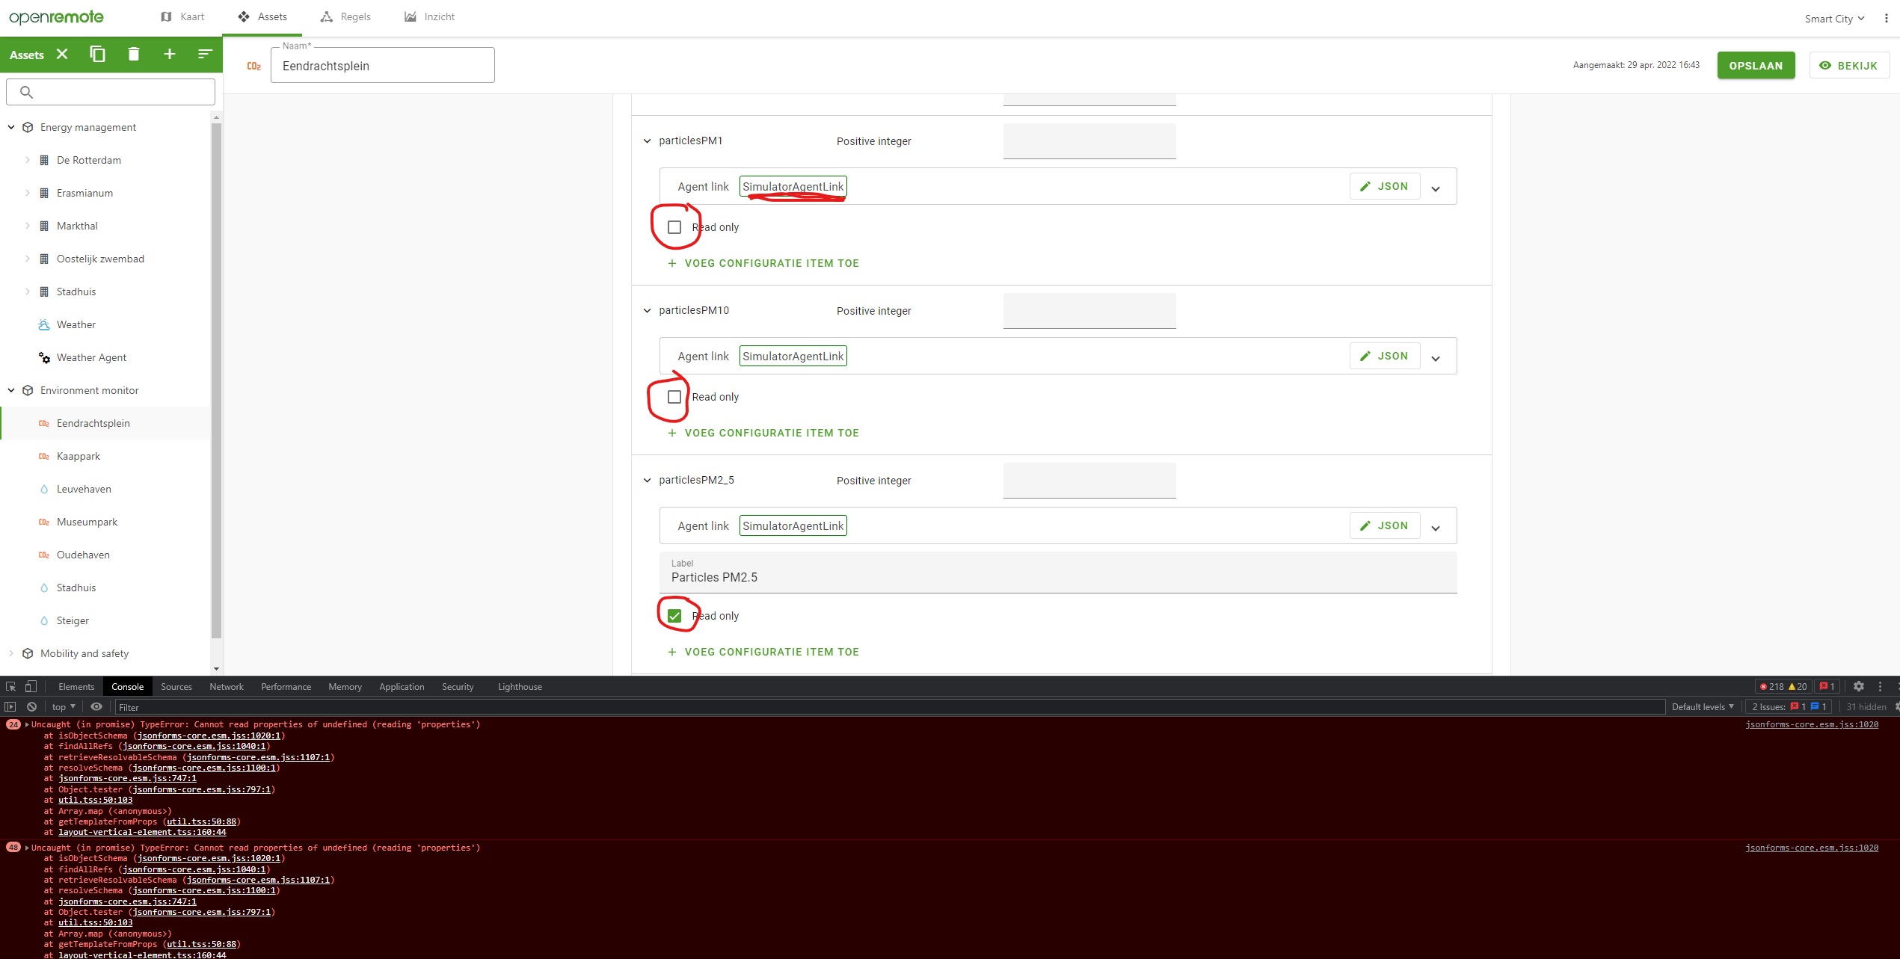Click the copy asset icon in Assets header

(97, 54)
